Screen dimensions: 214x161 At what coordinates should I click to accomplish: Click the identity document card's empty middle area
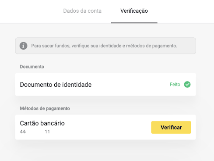[x=130, y=84]
